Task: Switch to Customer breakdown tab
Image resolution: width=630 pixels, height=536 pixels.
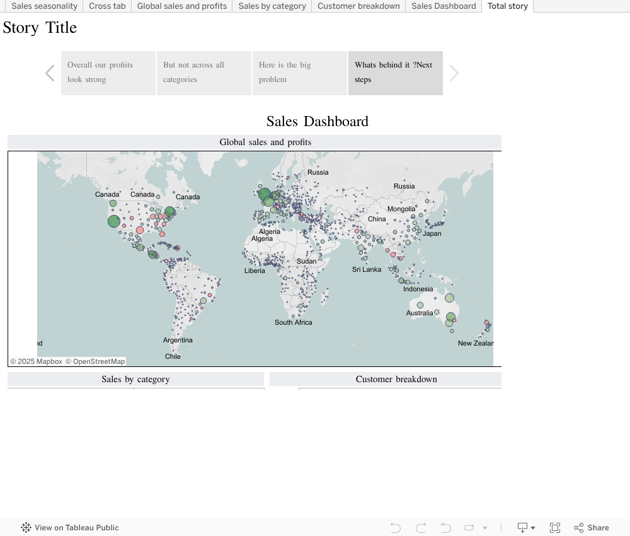Action: click(358, 6)
